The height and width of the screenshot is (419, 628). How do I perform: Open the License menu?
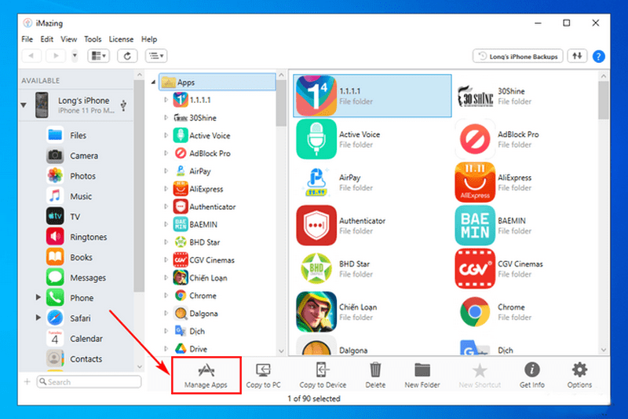click(x=121, y=39)
